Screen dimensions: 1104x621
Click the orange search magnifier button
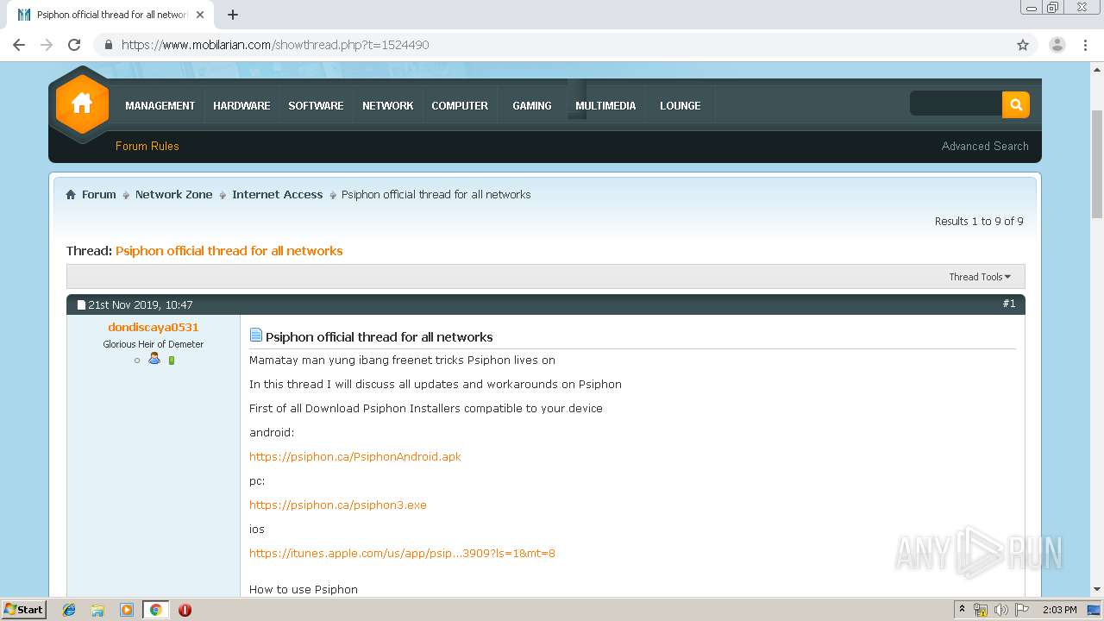click(1016, 104)
